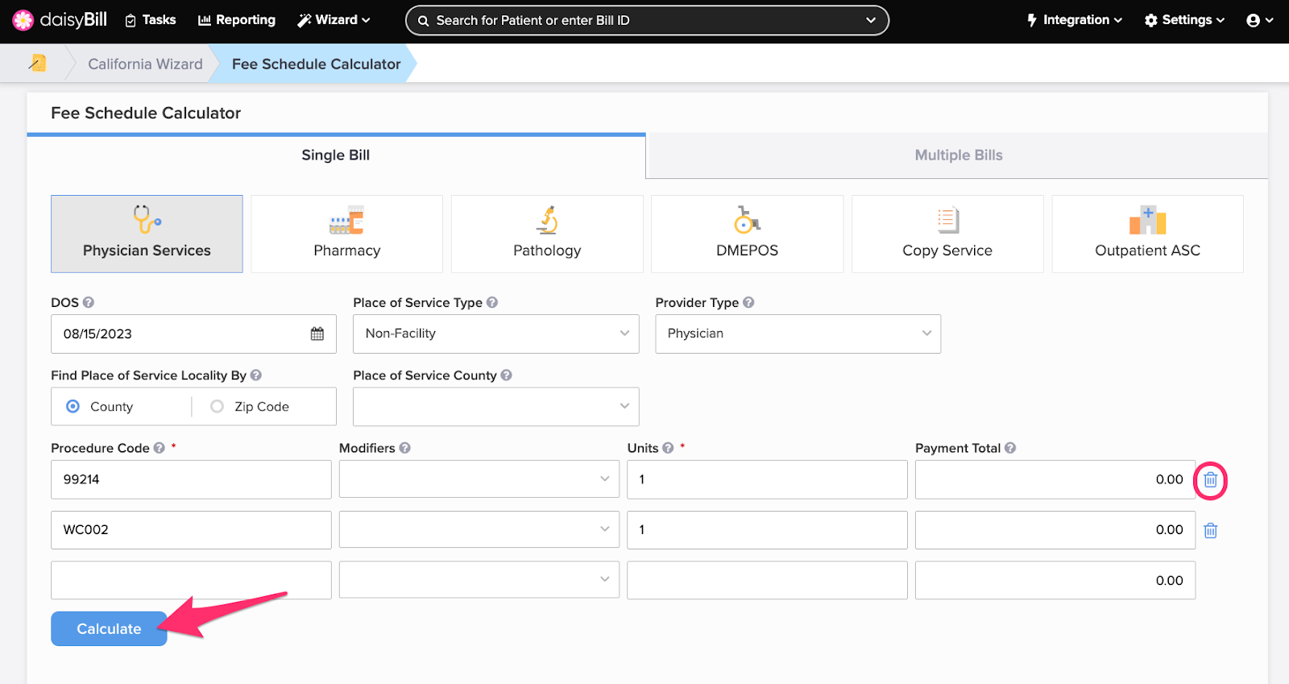This screenshot has width=1289, height=684.
Task: Open the Wizard menu
Action: [334, 20]
